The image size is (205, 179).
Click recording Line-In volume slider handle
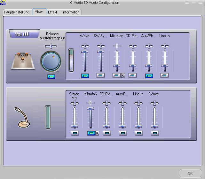click(138, 126)
